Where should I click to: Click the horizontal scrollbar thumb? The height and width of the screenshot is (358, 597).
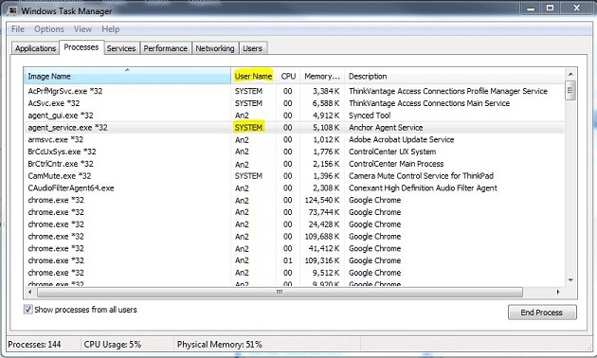pyautogui.click(x=280, y=293)
